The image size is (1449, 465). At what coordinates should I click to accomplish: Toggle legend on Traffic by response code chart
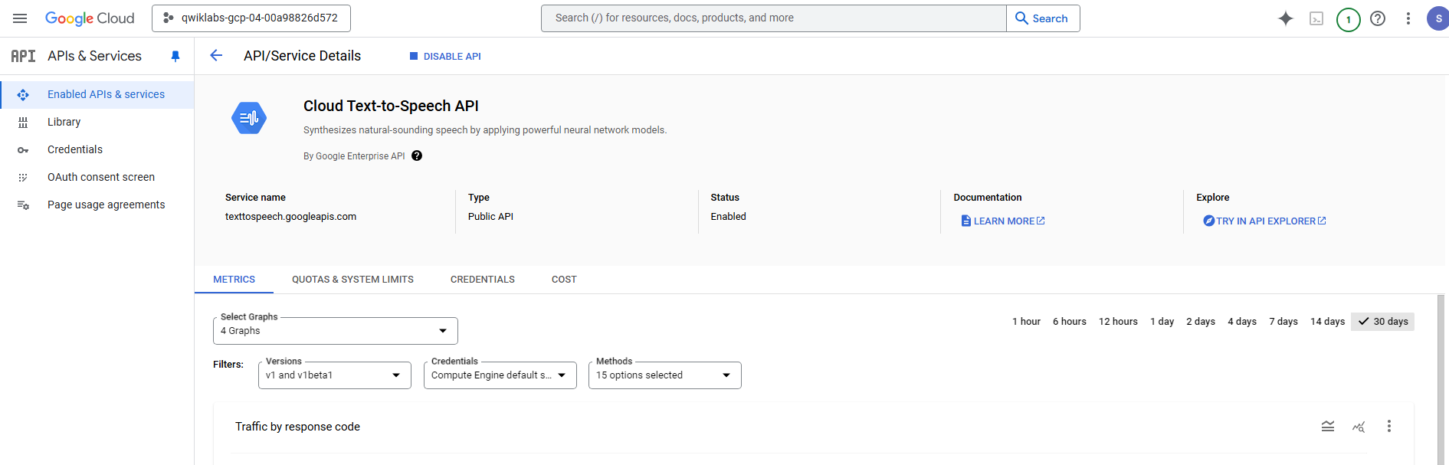tap(1328, 427)
